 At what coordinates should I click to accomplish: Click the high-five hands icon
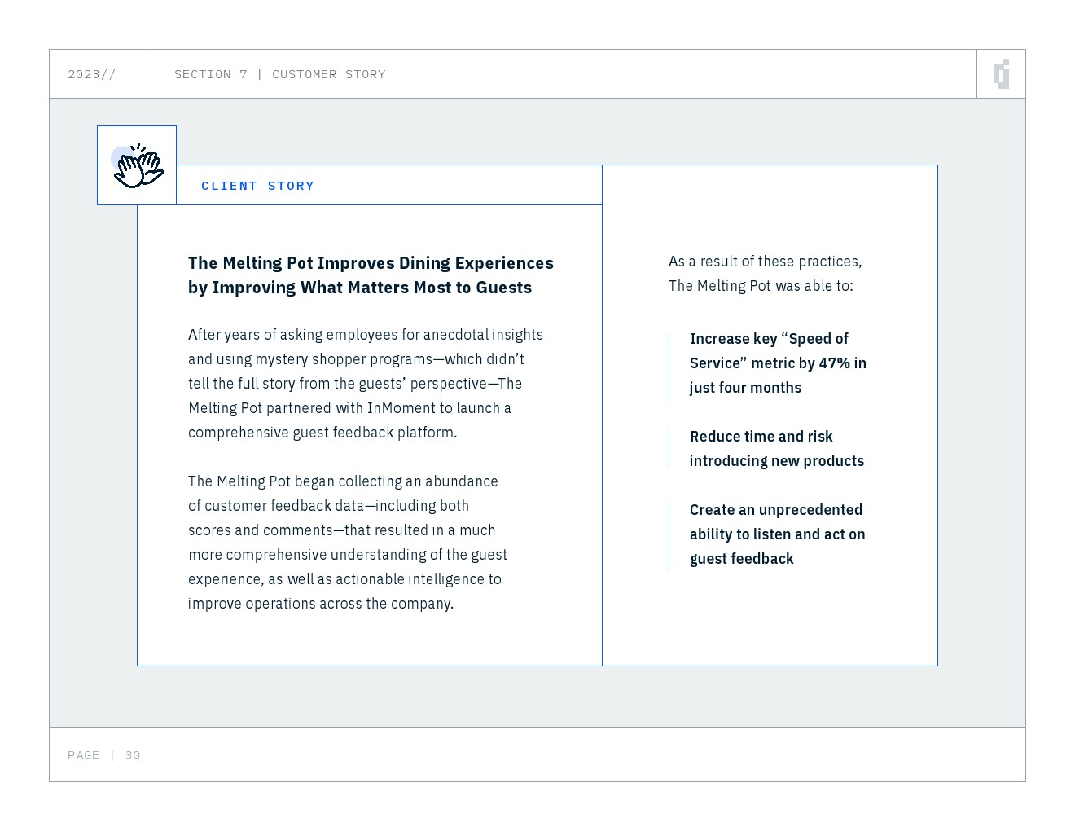(138, 166)
